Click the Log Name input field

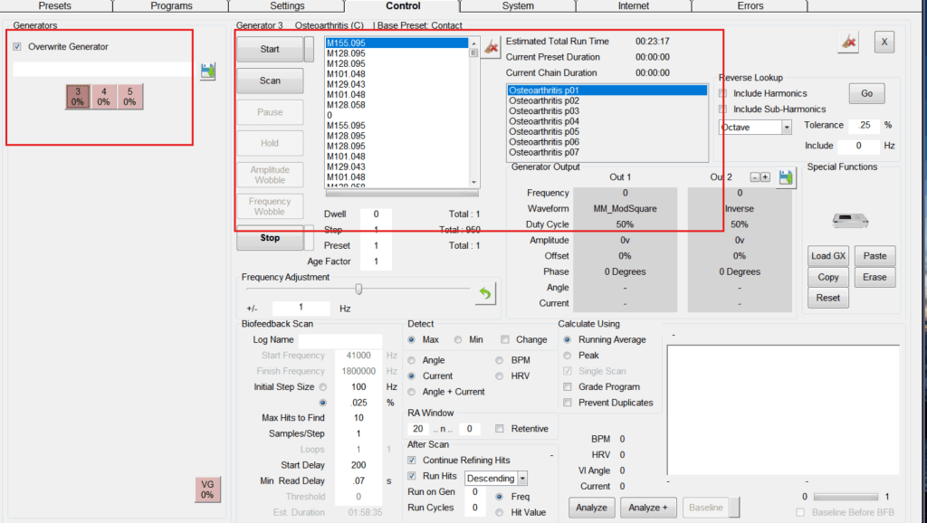(343, 340)
